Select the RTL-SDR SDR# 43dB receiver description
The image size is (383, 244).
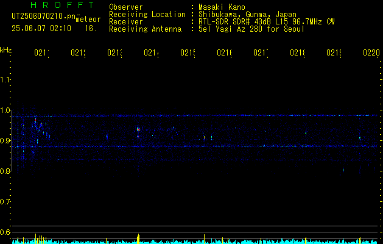point(267,22)
